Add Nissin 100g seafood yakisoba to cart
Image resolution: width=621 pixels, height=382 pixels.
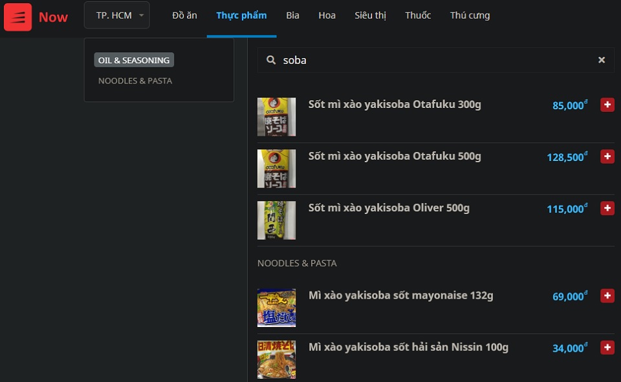point(607,348)
